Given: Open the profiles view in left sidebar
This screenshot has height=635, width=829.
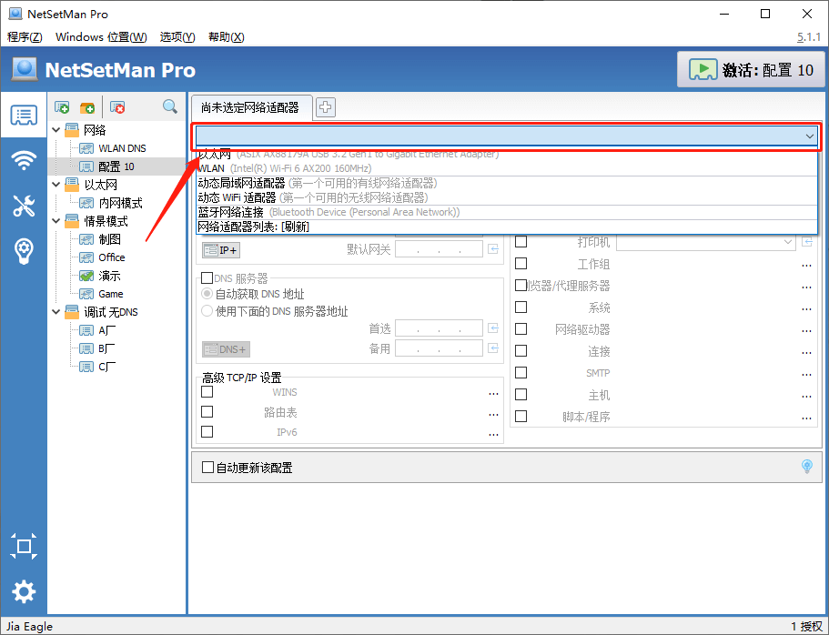Looking at the screenshot, I should coord(24,115).
